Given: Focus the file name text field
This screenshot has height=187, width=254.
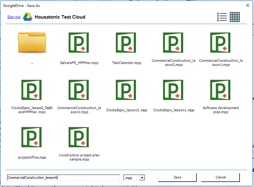Looking at the screenshot, I should click(63, 178).
